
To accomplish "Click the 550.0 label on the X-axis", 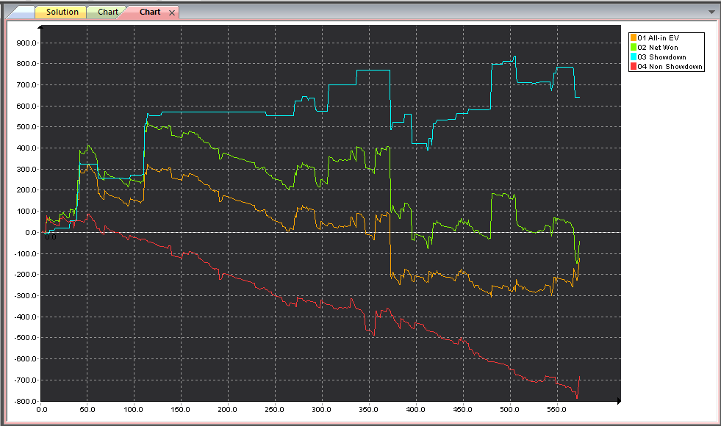I will (556, 410).
